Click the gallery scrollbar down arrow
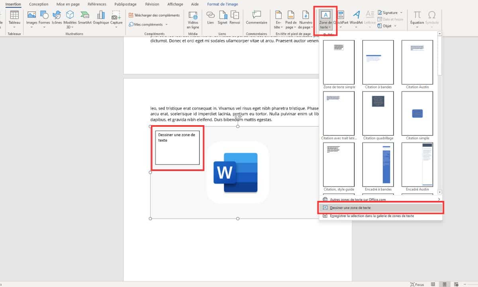478x287 pixels. coord(440,192)
